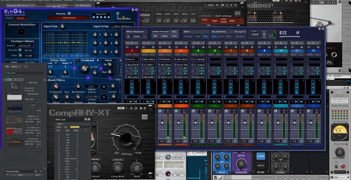Screen dimensions: 351x180
Task: Open the Omni MIDI selector in CompANY-XT
Action: tap(121, 108)
